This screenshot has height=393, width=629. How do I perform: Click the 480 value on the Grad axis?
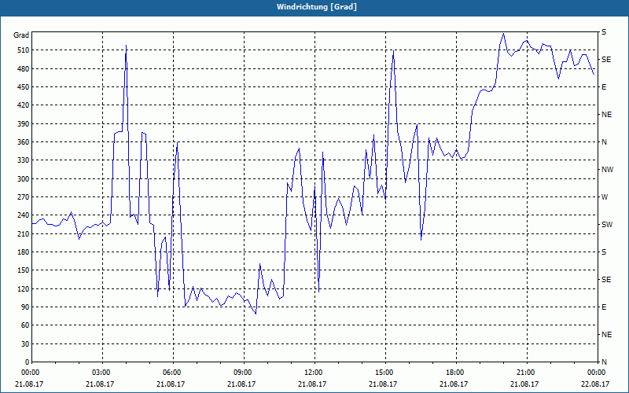pos(23,69)
